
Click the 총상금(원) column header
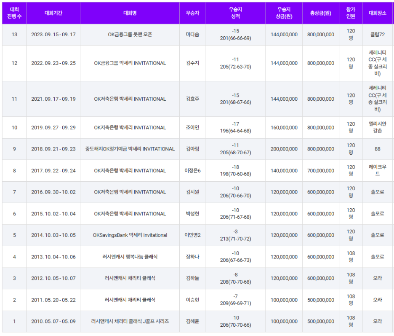[321, 13]
